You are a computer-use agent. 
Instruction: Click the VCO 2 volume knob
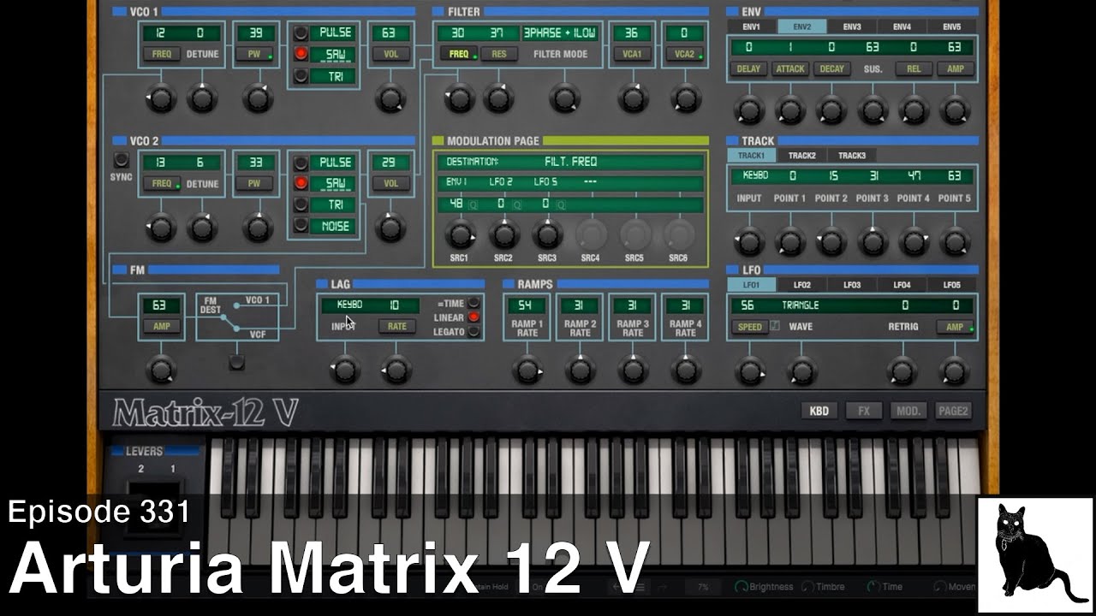[x=390, y=228]
